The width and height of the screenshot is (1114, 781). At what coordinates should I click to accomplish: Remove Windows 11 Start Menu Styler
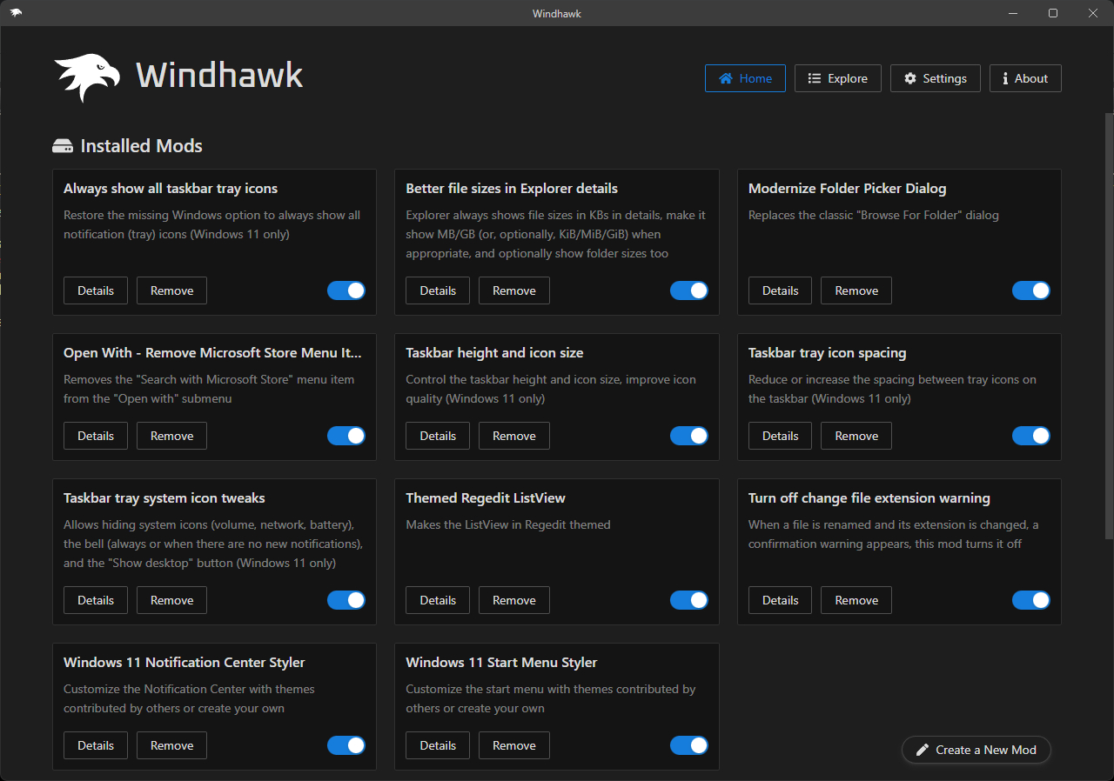point(514,745)
